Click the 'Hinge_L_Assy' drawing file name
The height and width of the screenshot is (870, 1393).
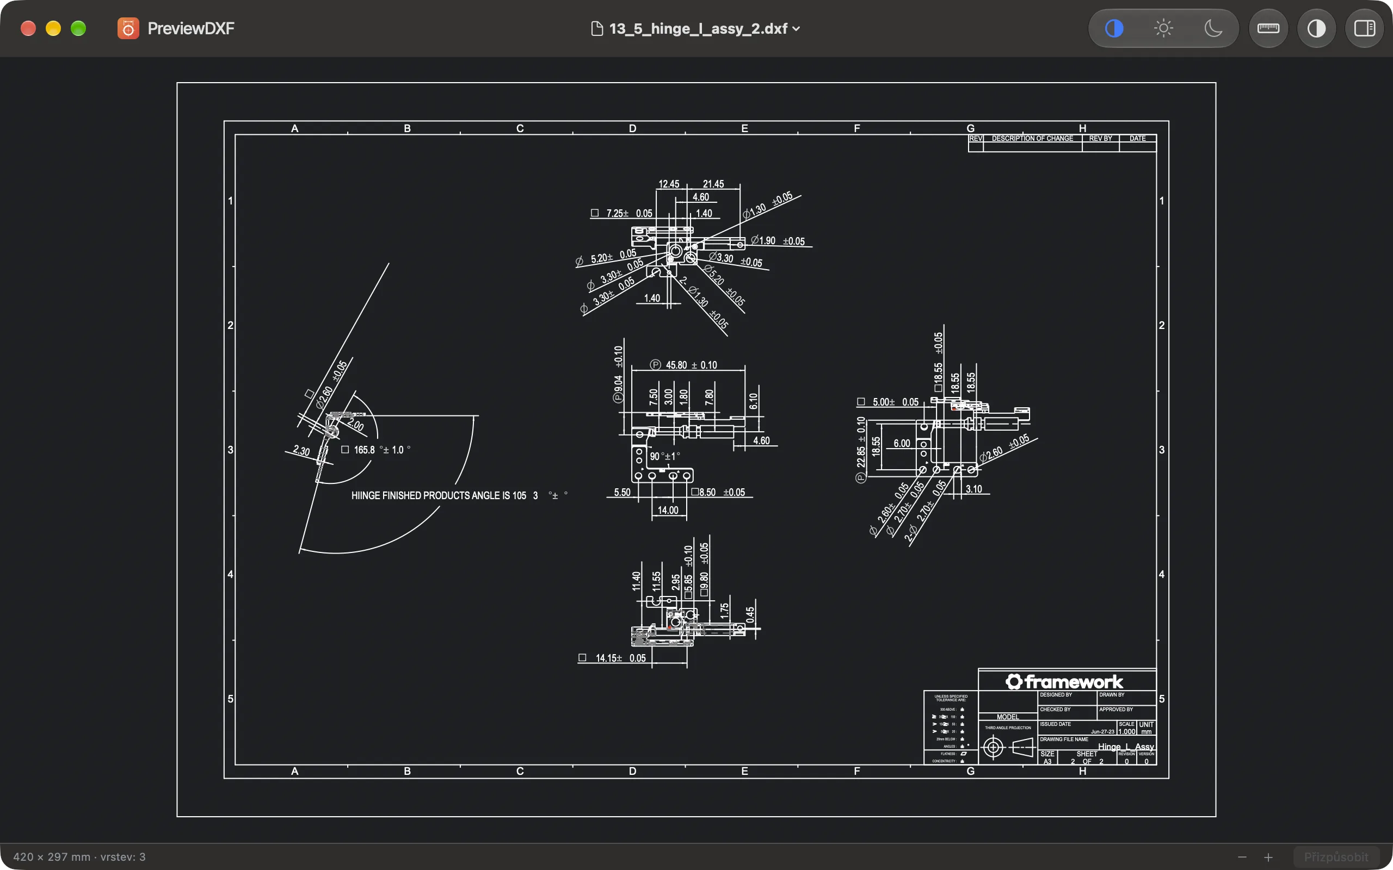[1126, 747]
